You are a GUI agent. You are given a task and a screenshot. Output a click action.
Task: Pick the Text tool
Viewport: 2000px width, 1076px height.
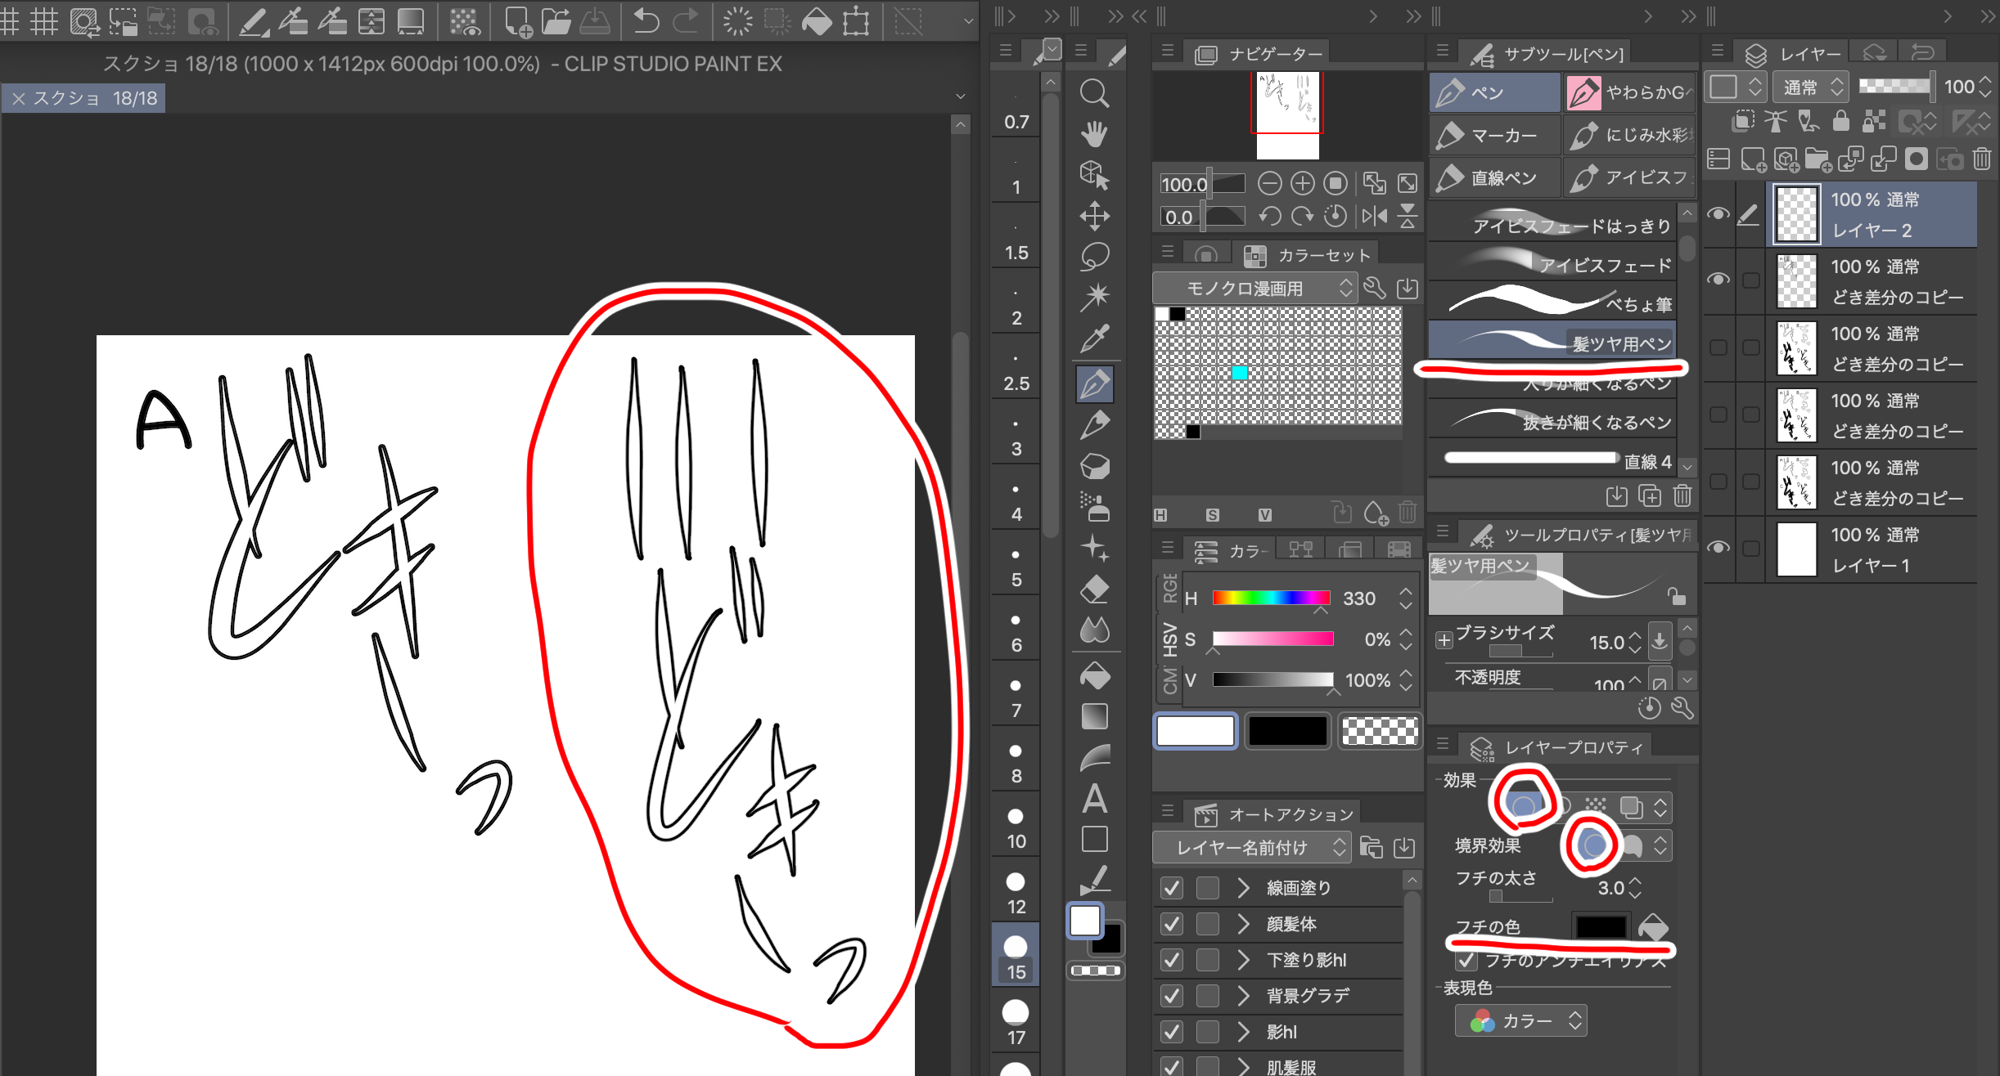[1094, 799]
